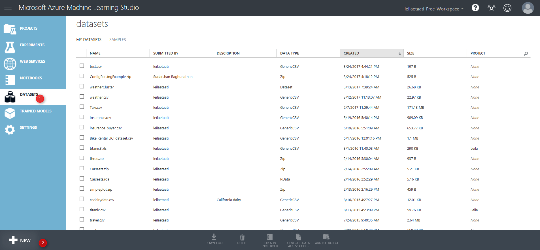Screen dimensions: 540x250
Task: Click 'Sudarshan Raghunathan' submitter cell
Action: 173,77
